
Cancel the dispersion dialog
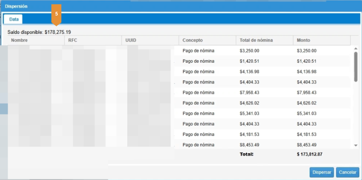(347, 172)
